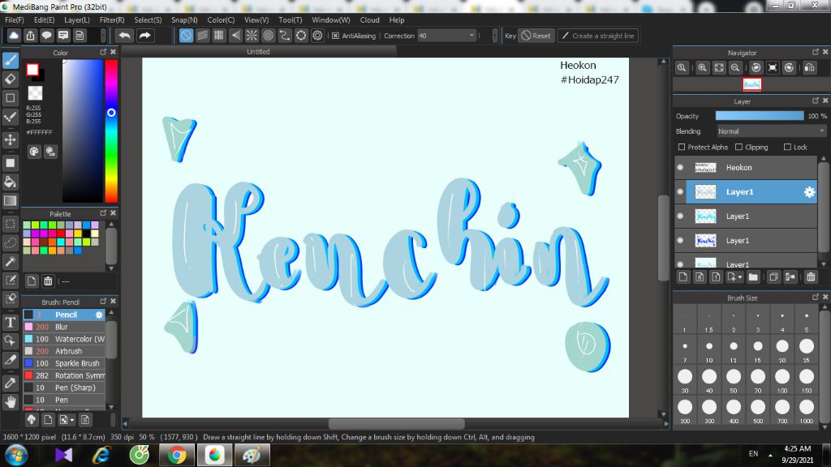Select the Airbrush brush
The image size is (831, 467).
coord(65,351)
